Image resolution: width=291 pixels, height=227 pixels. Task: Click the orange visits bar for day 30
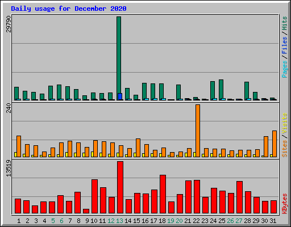click(x=266, y=146)
